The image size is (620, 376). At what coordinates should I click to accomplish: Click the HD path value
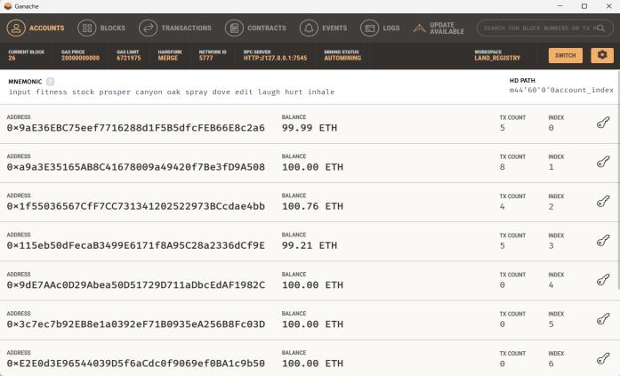coord(561,90)
